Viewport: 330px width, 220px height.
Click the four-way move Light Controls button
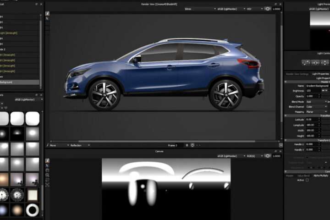click(x=325, y=62)
